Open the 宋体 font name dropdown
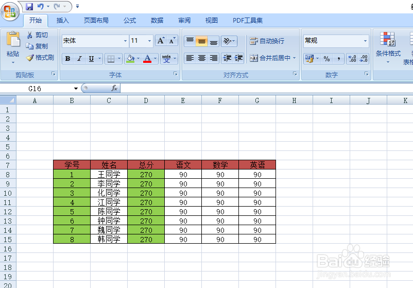Screen dimensions: 413x288 [125, 41]
